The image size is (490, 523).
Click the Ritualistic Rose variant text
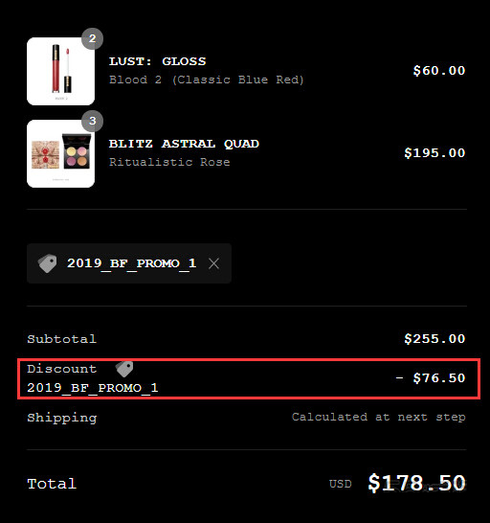coord(169,162)
